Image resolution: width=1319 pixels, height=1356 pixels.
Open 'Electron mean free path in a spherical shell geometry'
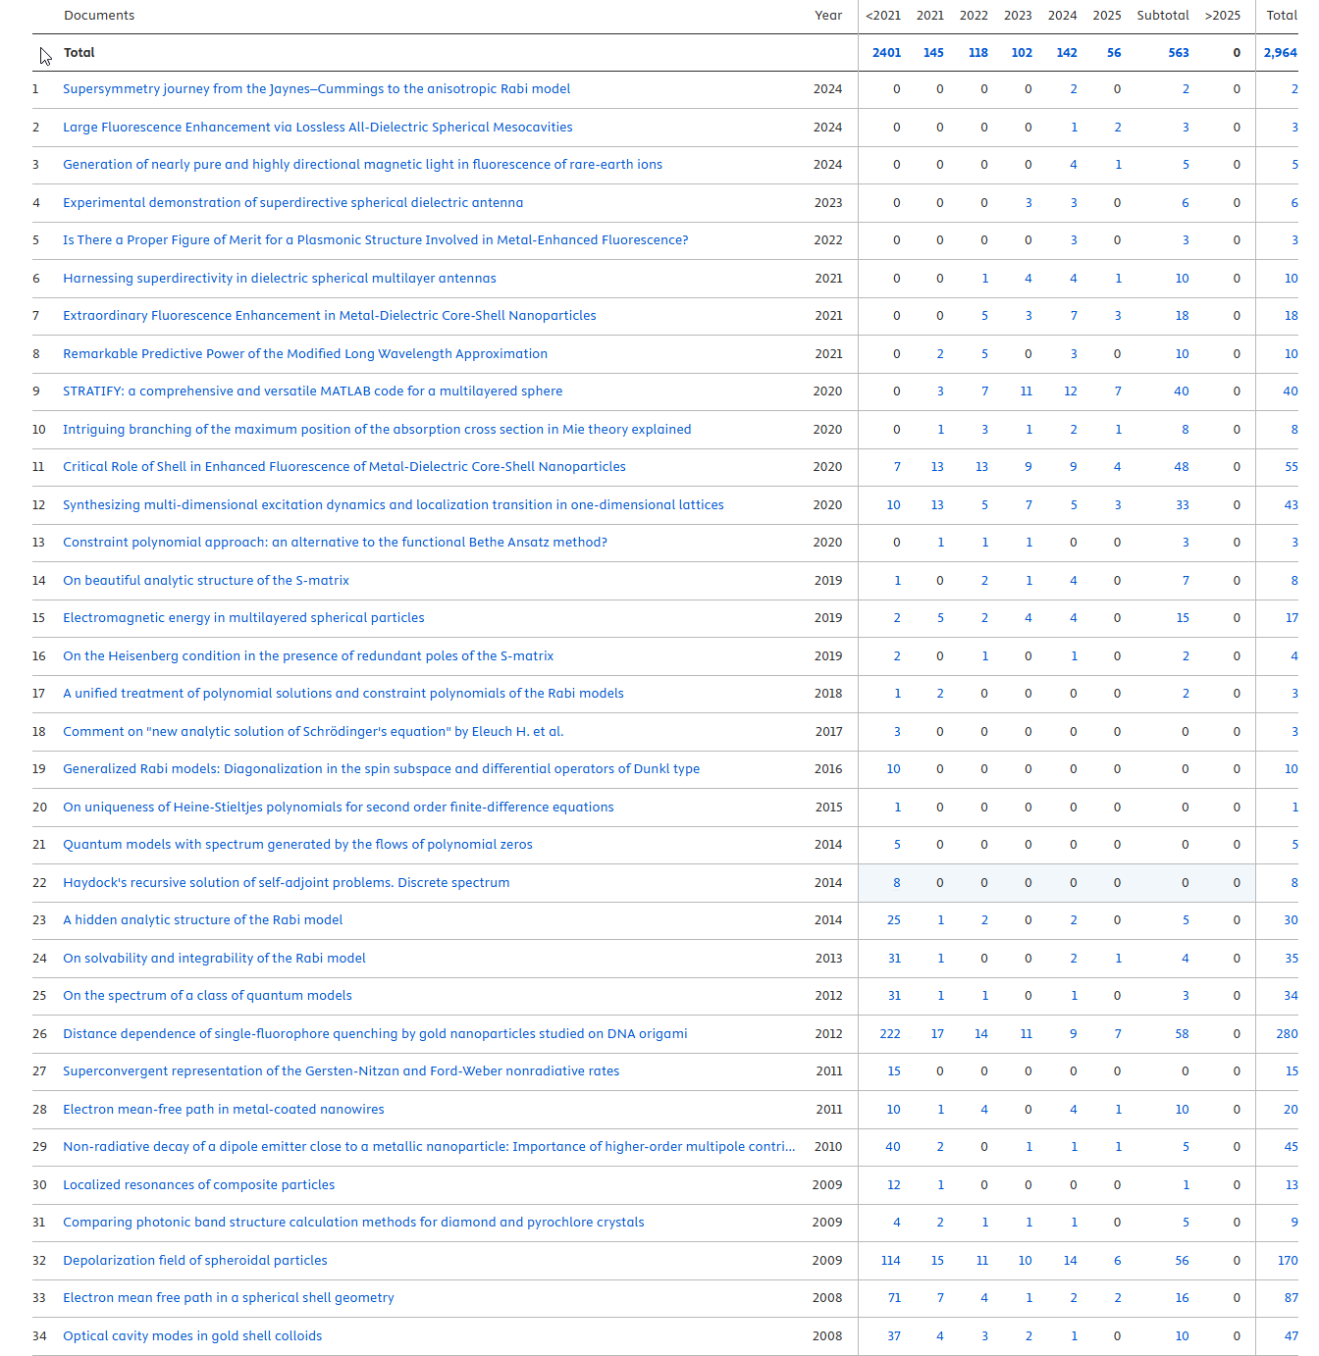(228, 1298)
